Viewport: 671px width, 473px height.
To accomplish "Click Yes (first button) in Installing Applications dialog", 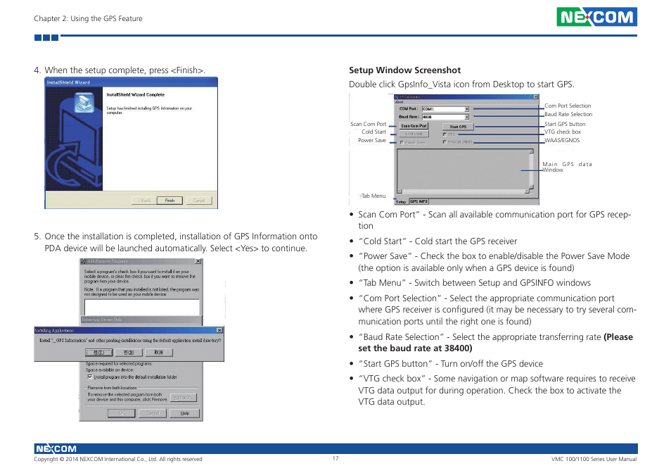I will pos(99,353).
